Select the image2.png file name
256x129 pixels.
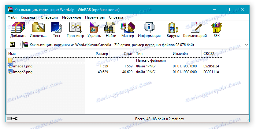point(23,72)
